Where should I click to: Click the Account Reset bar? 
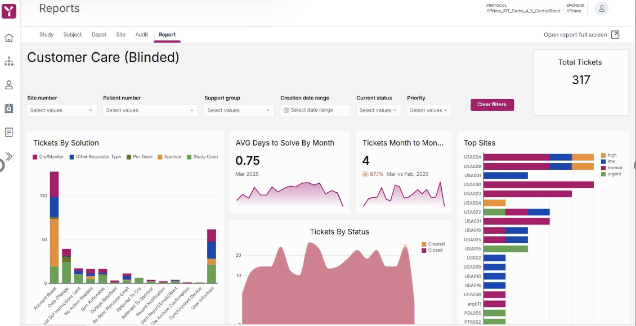pos(54,228)
